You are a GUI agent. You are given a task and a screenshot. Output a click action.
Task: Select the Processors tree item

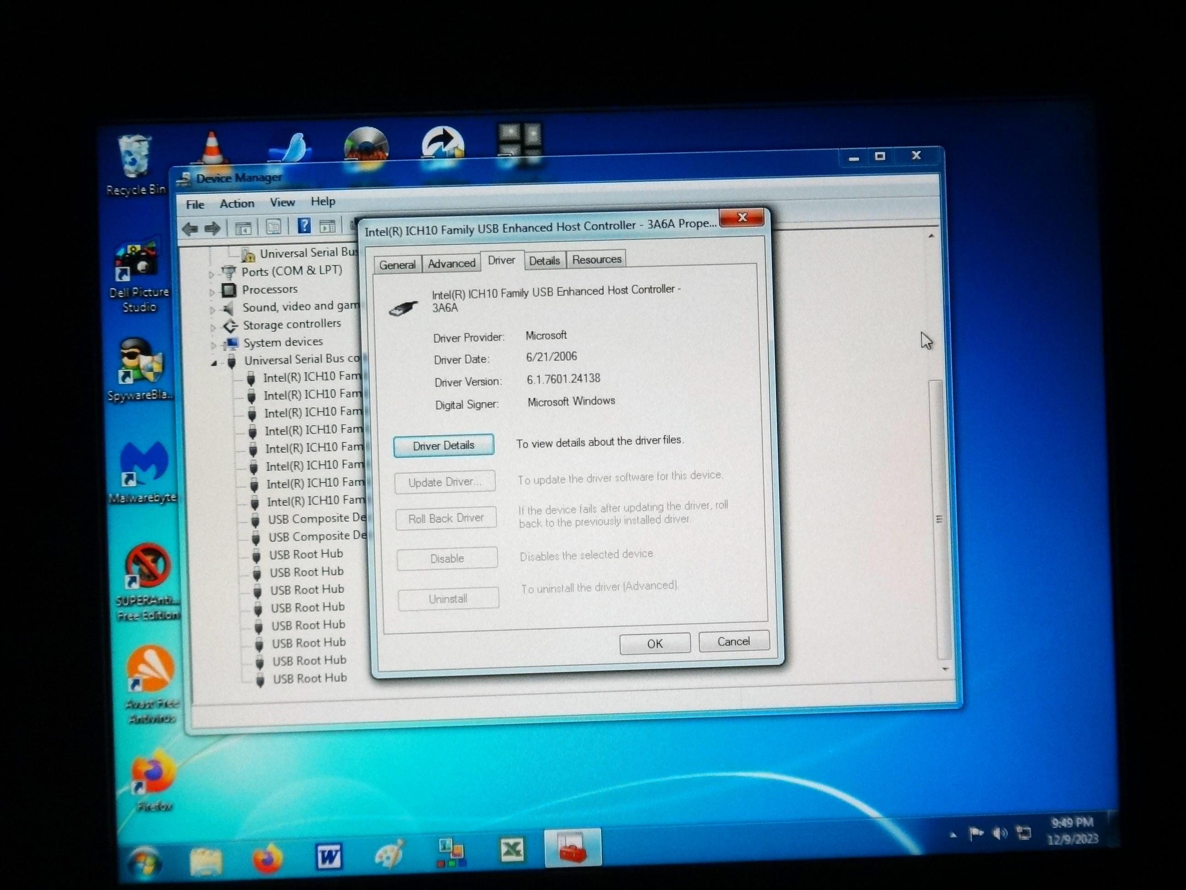tap(270, 290)
